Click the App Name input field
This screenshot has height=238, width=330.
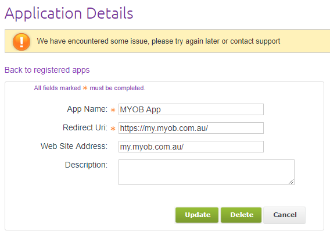pyautogui.click(x=191, y=109)
